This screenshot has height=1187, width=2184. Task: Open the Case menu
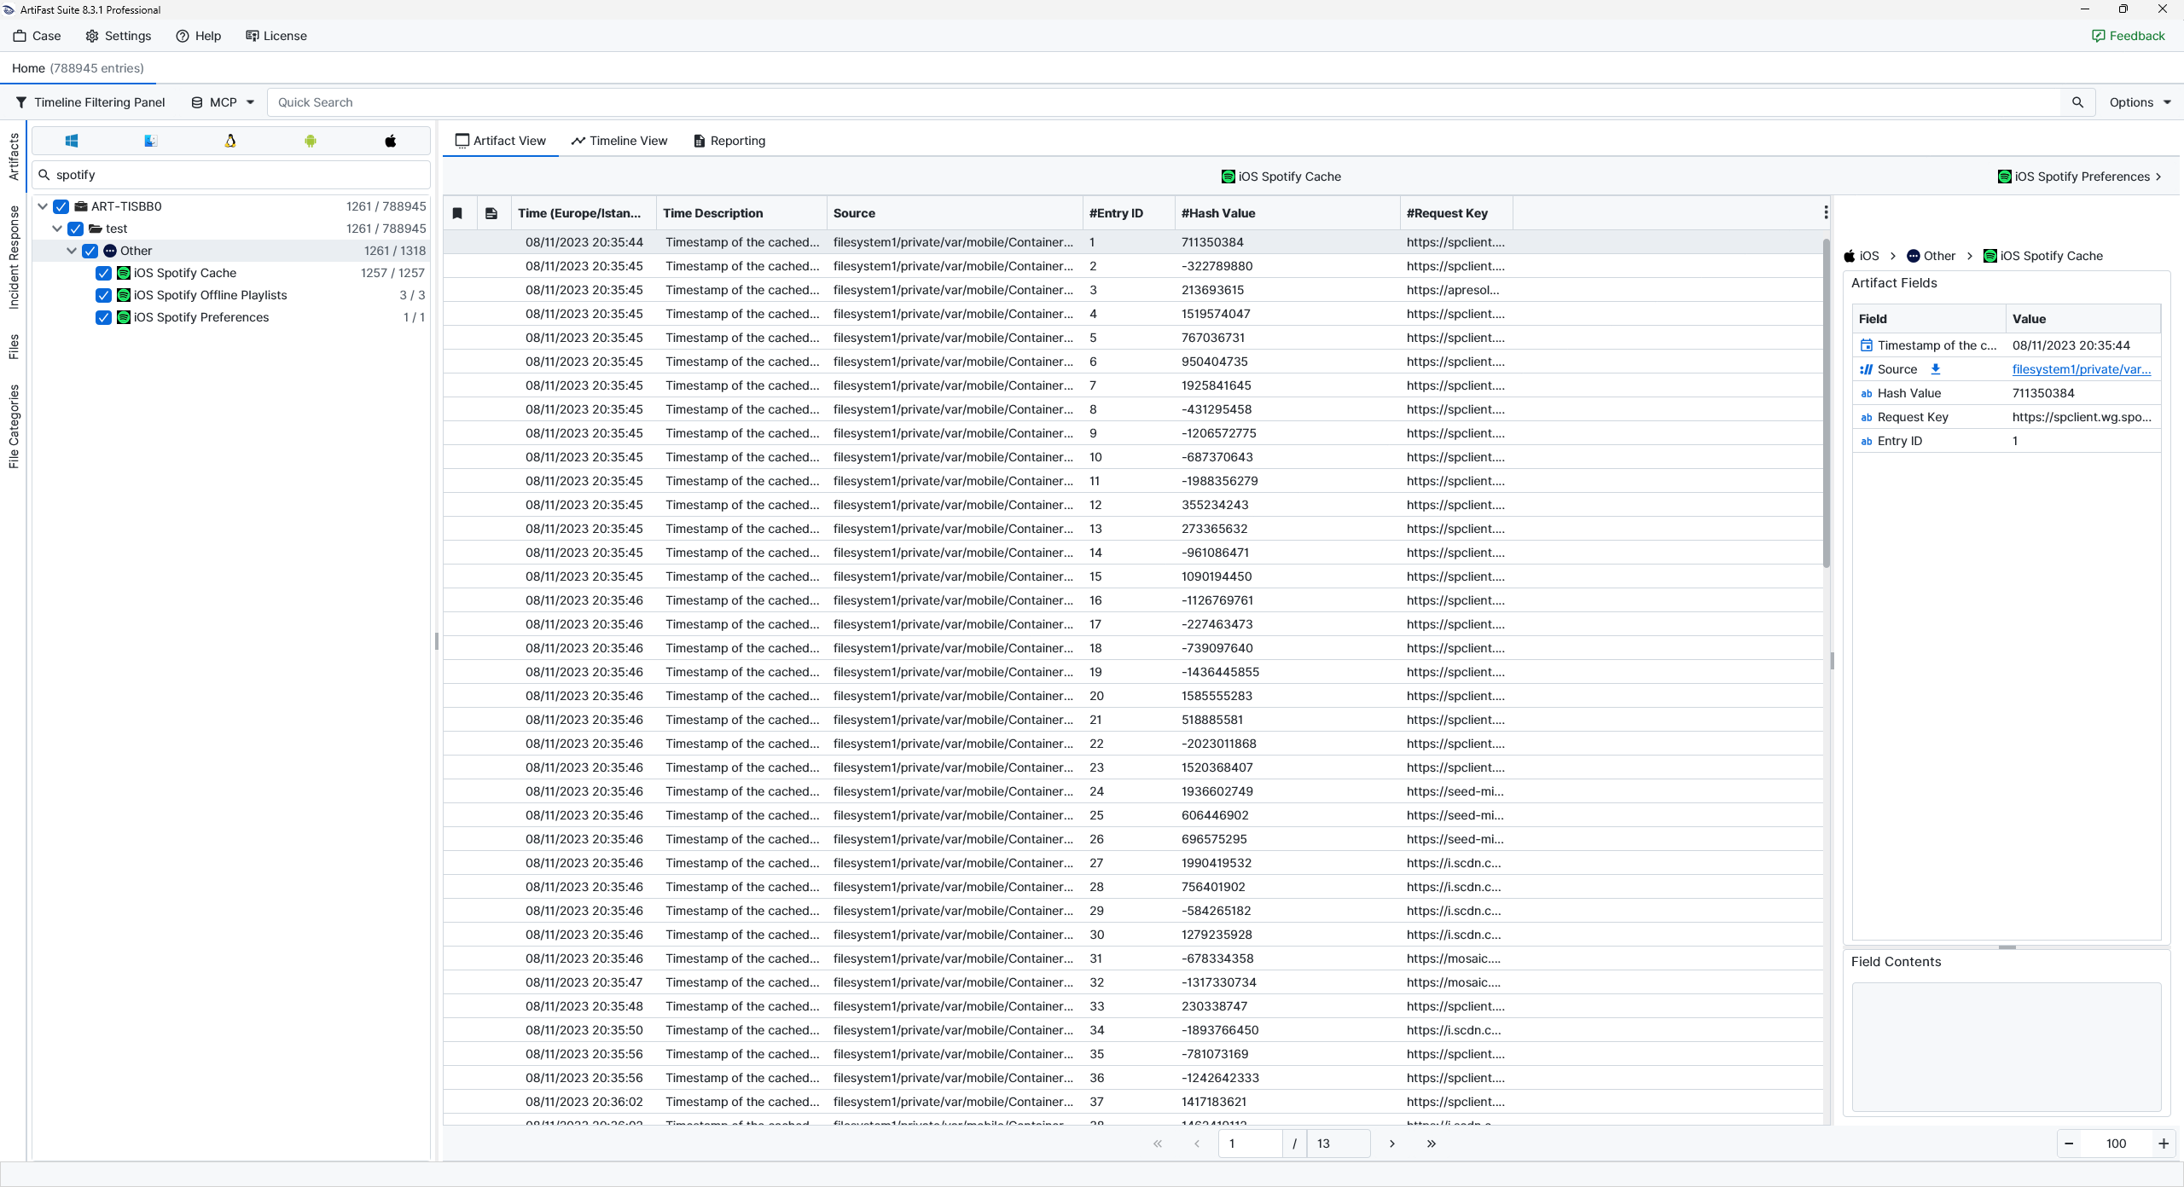pyautogui.click(x=38, y=36)
